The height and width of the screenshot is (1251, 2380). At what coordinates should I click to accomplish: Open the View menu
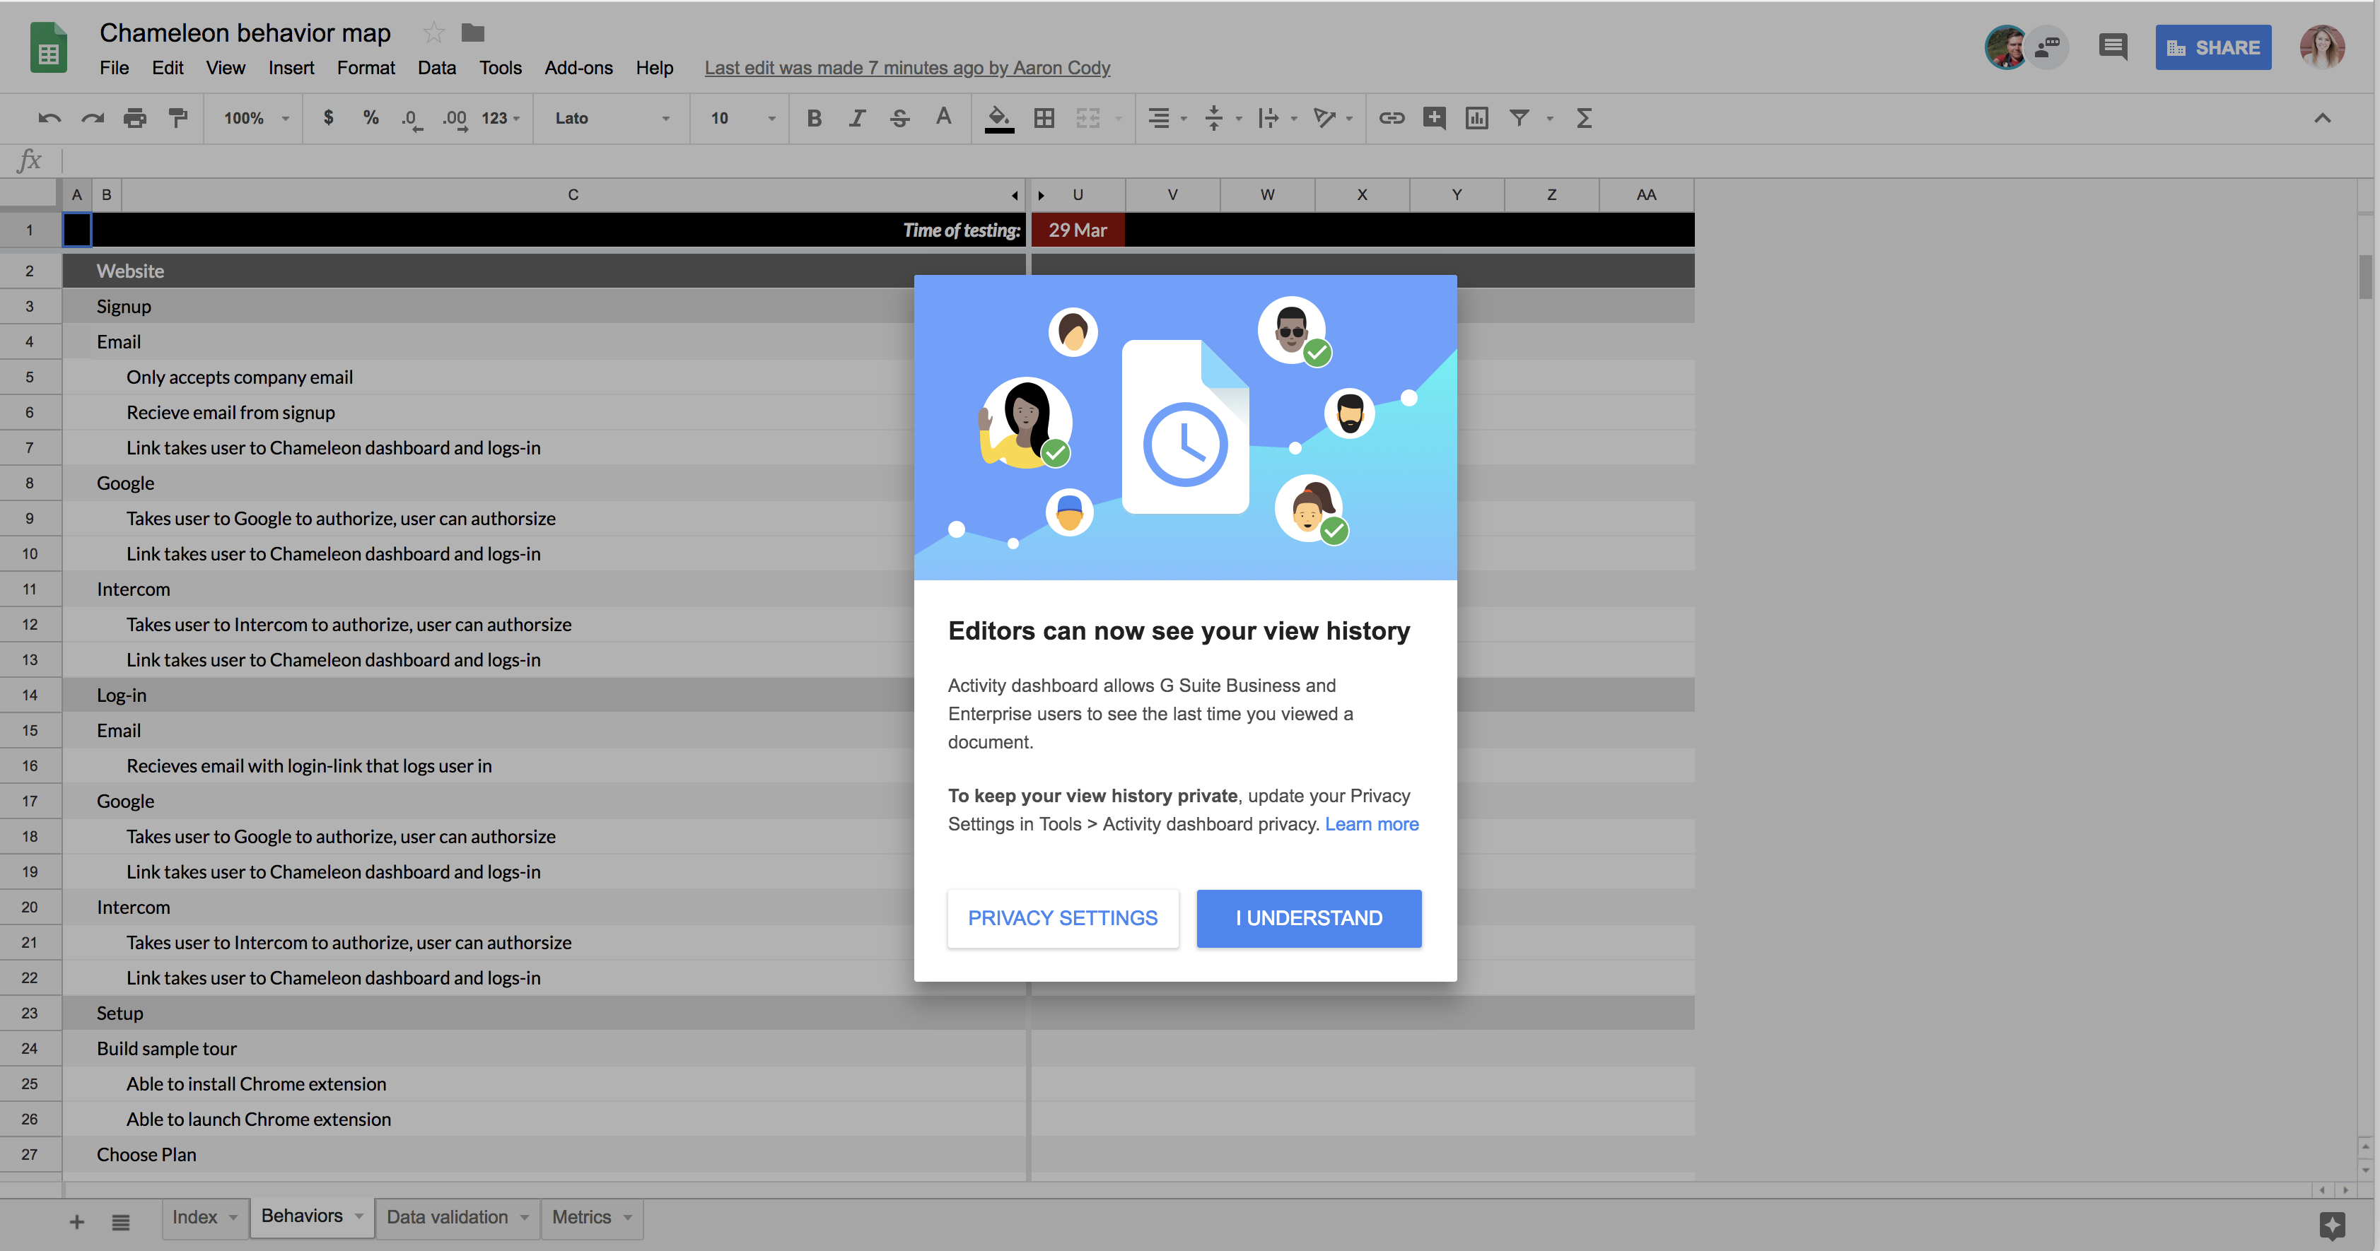(226, 67)
